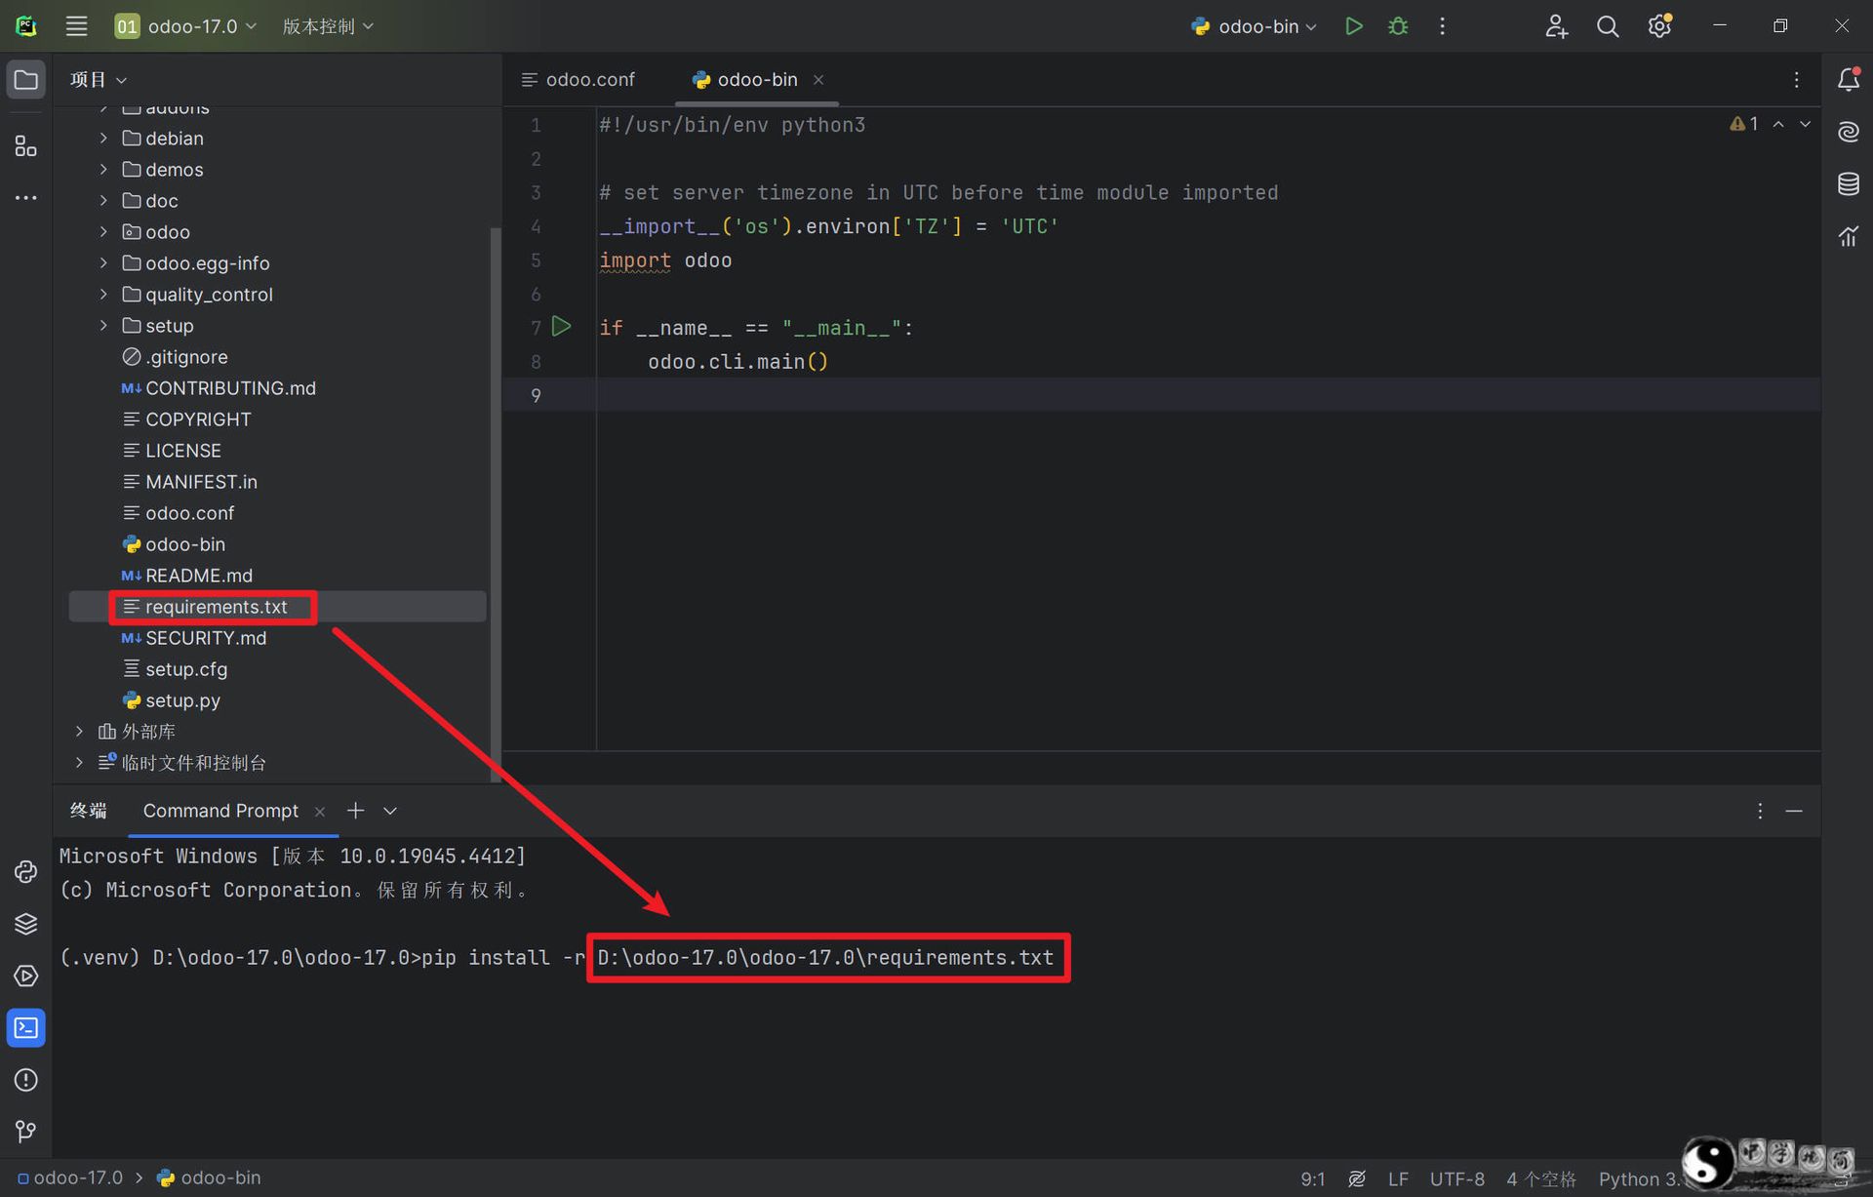
Task: Open odoo-bin run configuration dropdown
Action: pyautogui.click(x=1254, y=26)
